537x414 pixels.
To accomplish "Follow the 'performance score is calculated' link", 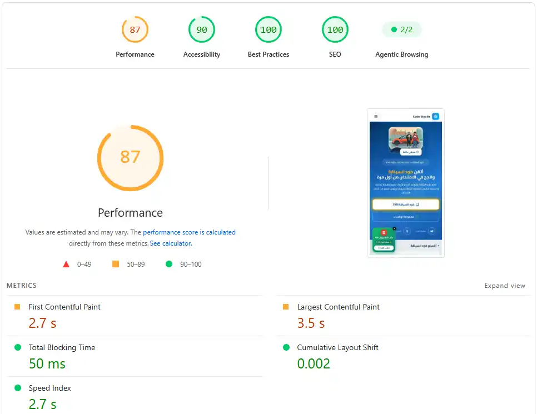I will pos(189,232).
